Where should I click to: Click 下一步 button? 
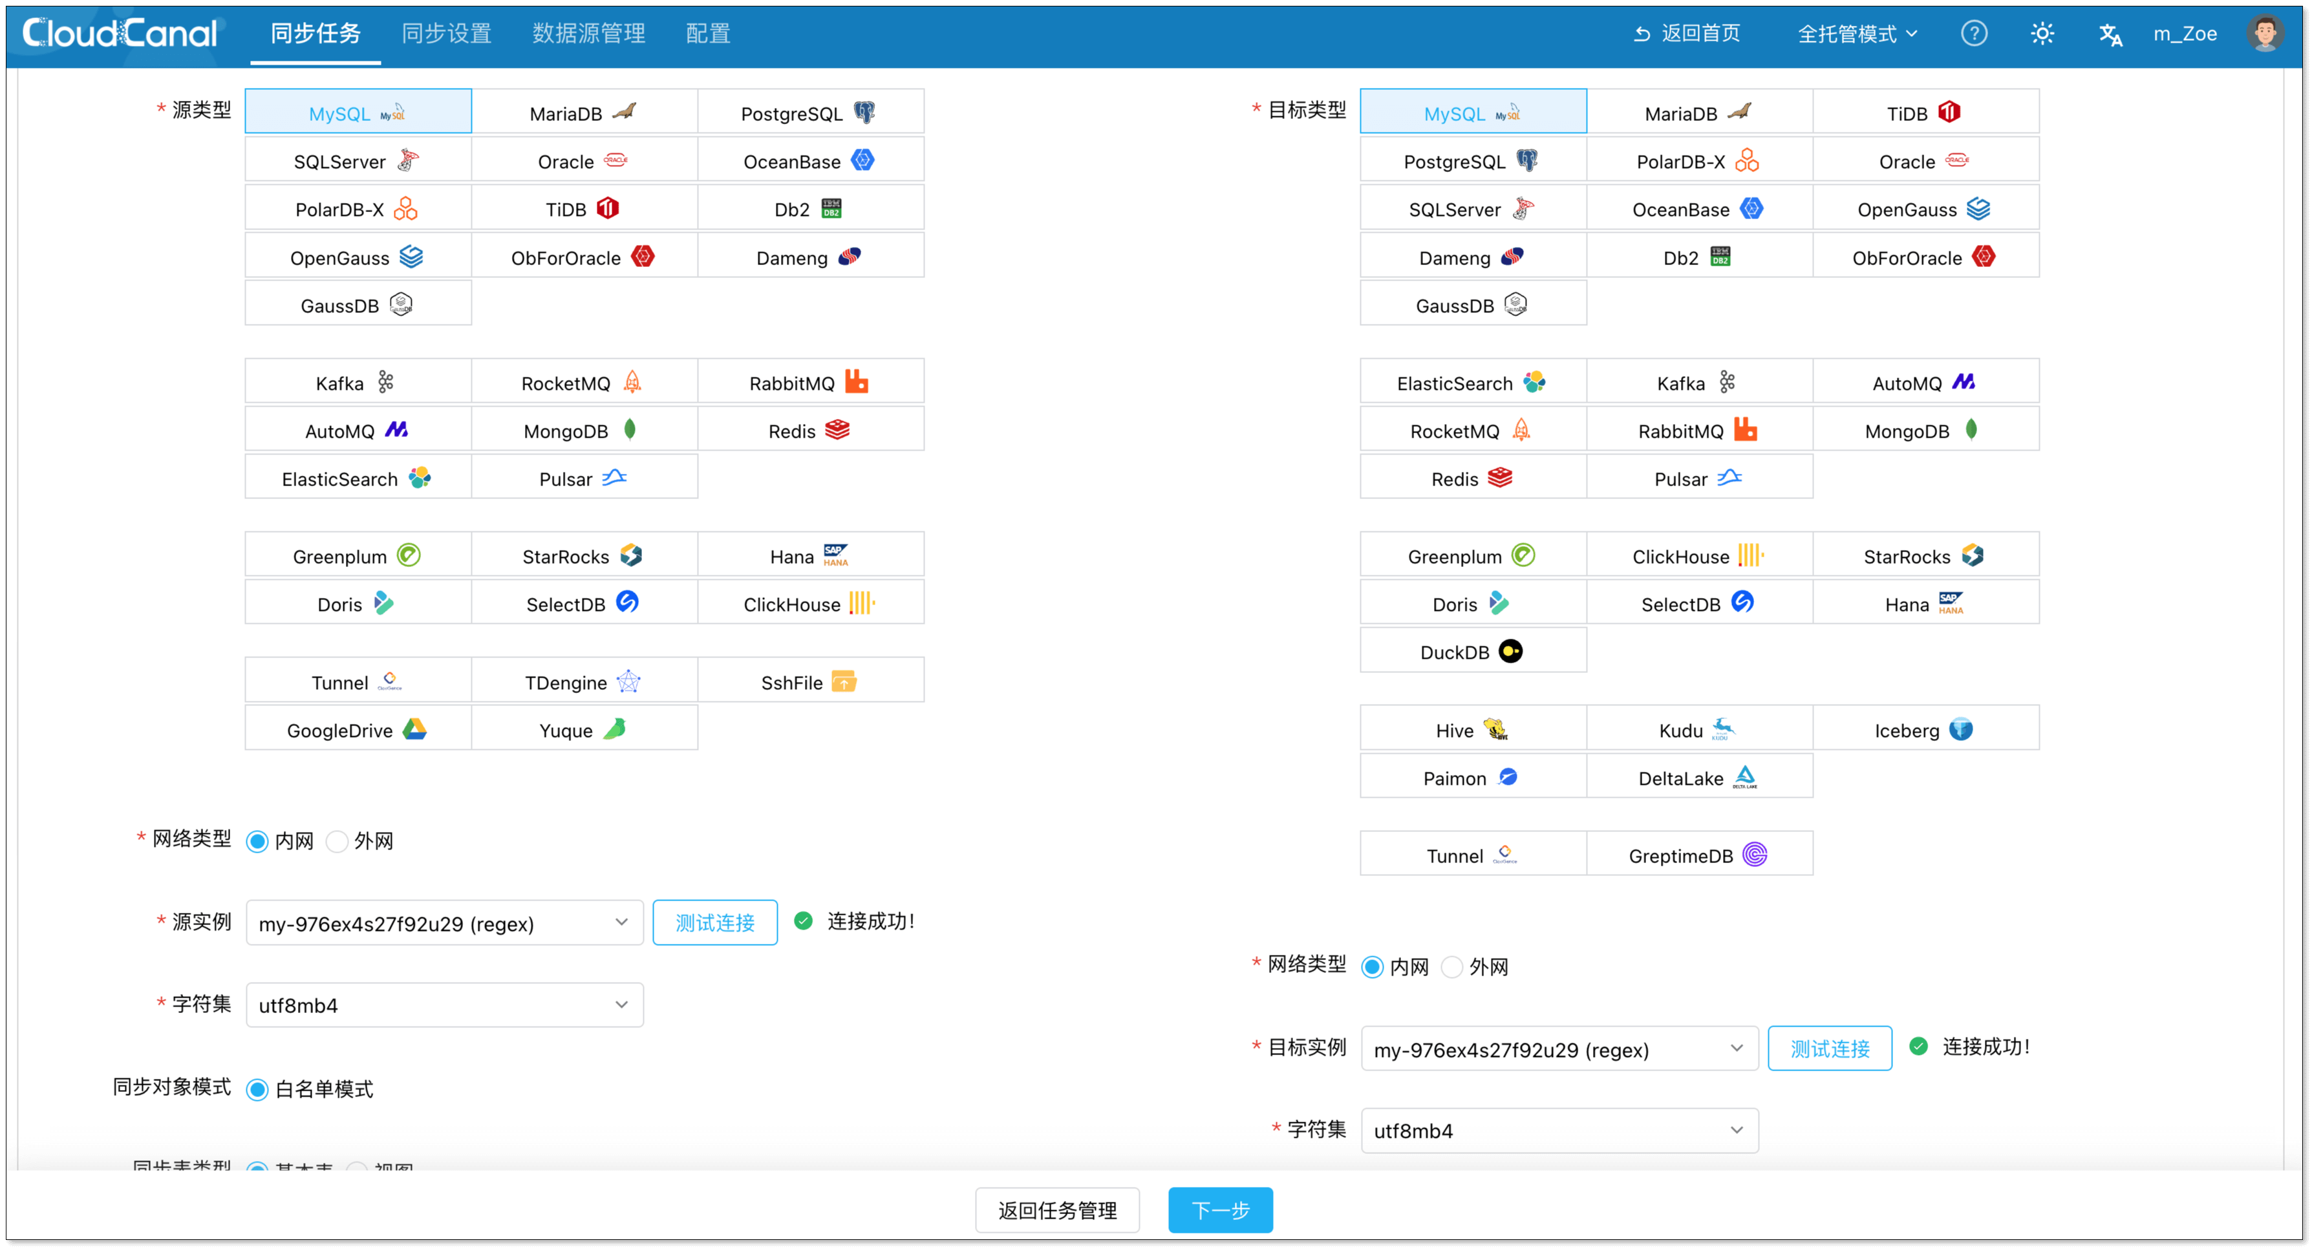pos(1220,1210)
